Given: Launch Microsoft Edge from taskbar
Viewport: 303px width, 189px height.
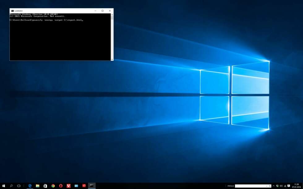Looking at the screenshot, I should [x=30, y=186].
